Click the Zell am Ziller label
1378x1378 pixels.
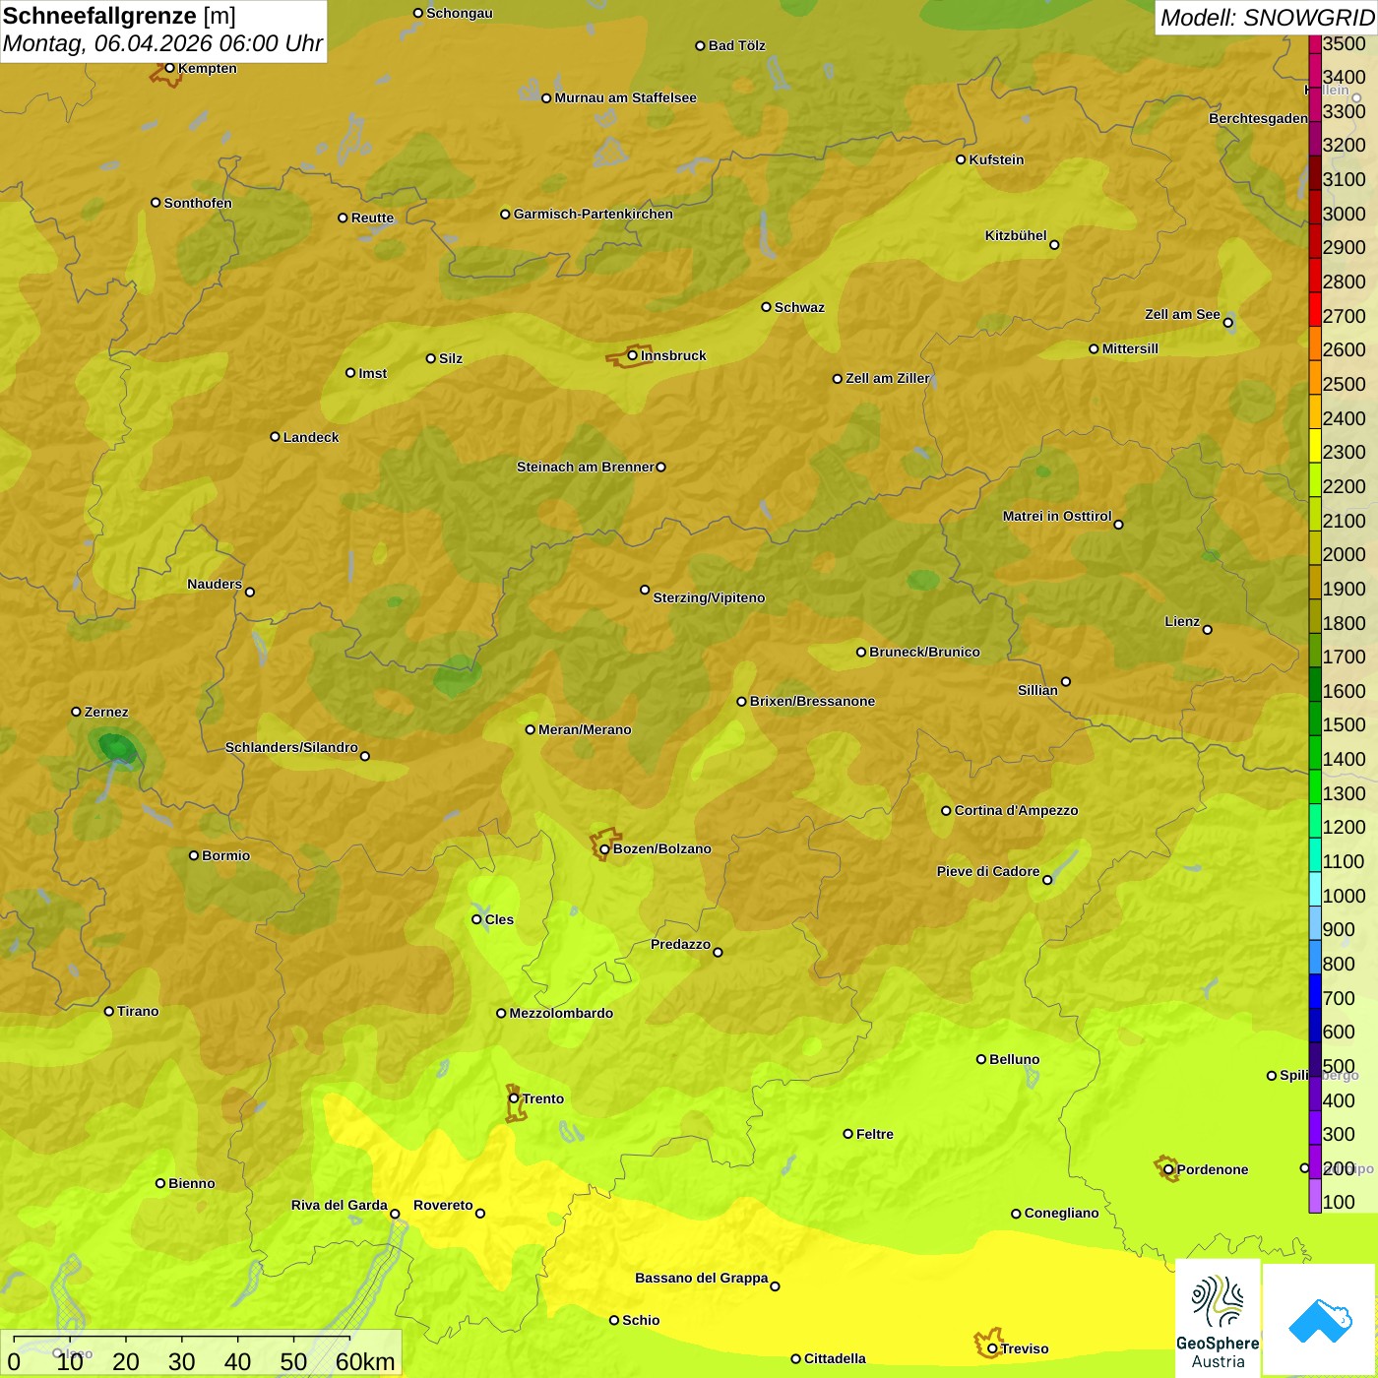click(888, 378)
